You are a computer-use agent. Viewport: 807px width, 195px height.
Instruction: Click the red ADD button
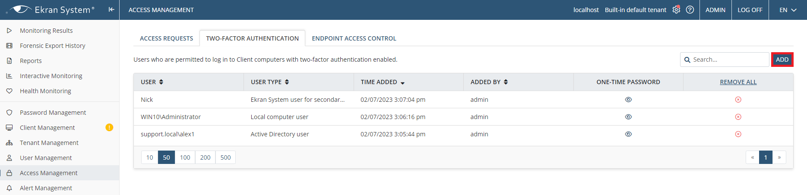[x=782, y=60]
